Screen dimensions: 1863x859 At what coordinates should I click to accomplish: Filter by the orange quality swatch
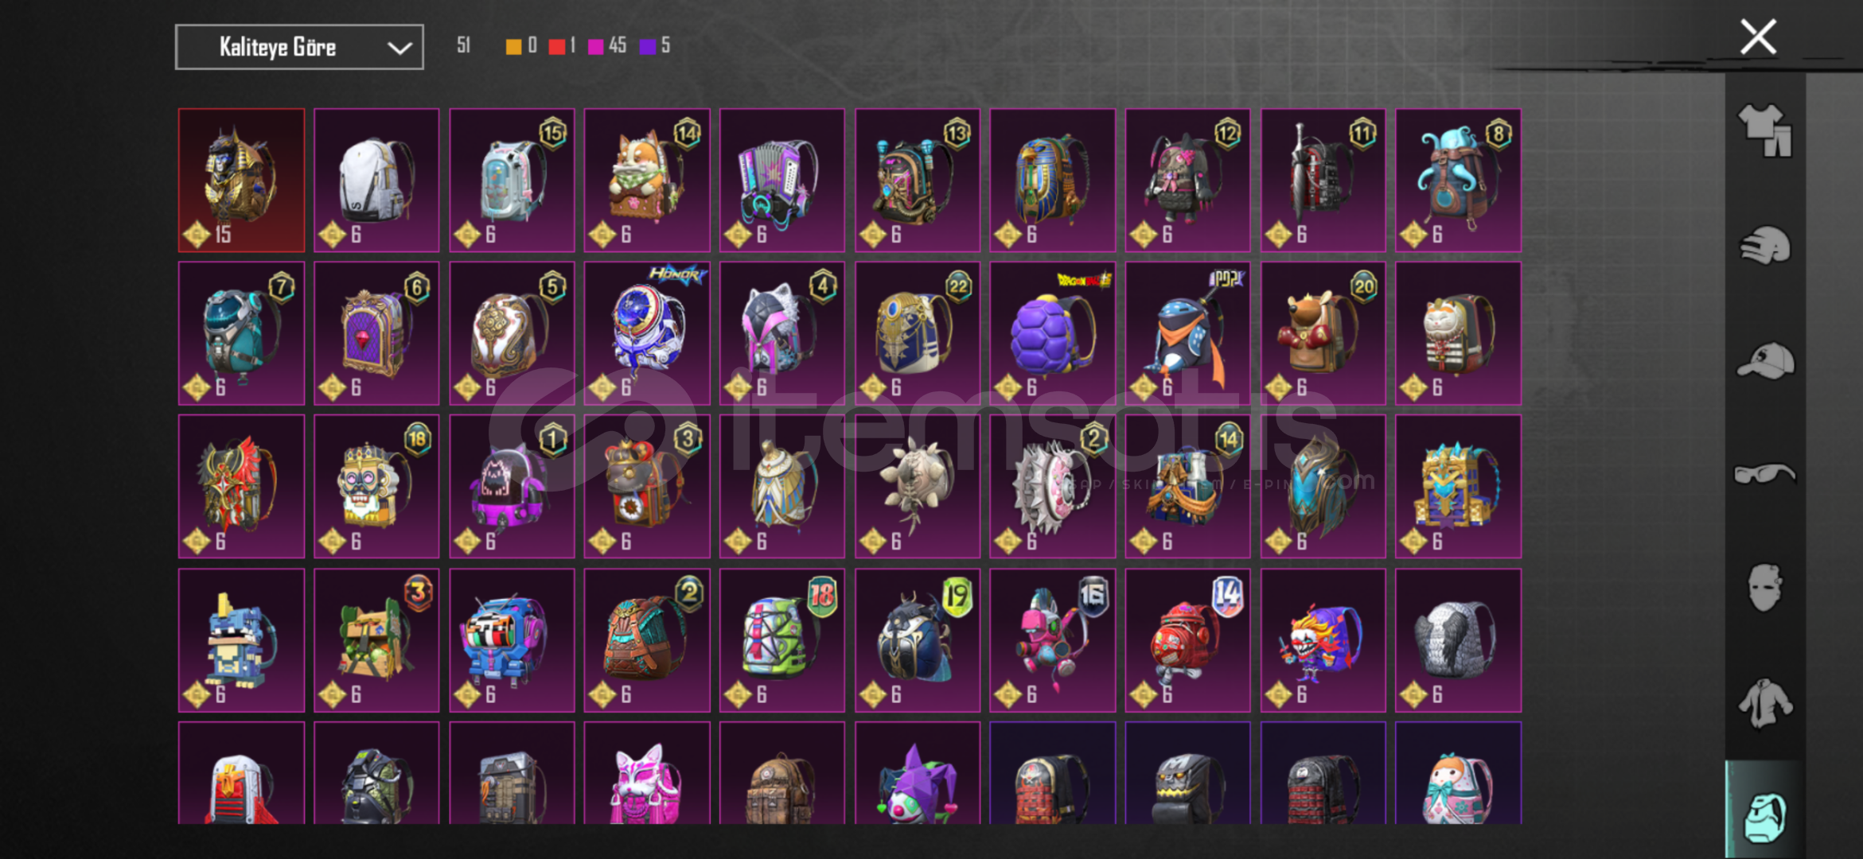pyautogui.click(x=514, y=46)
